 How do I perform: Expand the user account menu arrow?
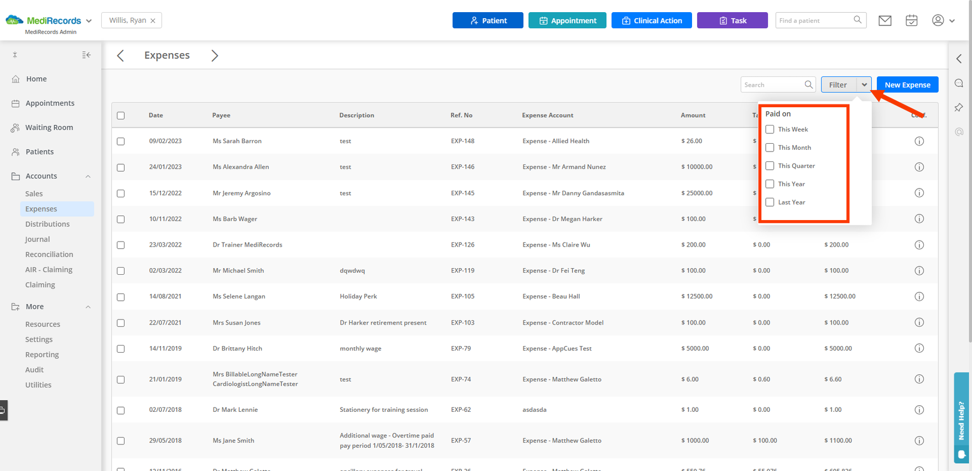952,21
